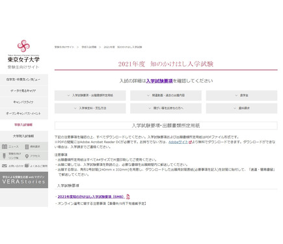283x244 pixels.
Task: Click the よくあるご質問 speech bubble icon
Action: [x=27, y=166]
